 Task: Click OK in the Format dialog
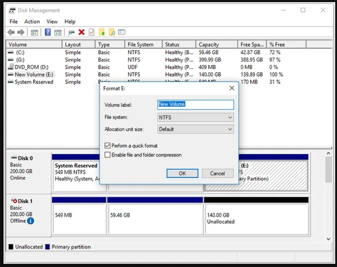pyautogui.click(x=182, y=173)
